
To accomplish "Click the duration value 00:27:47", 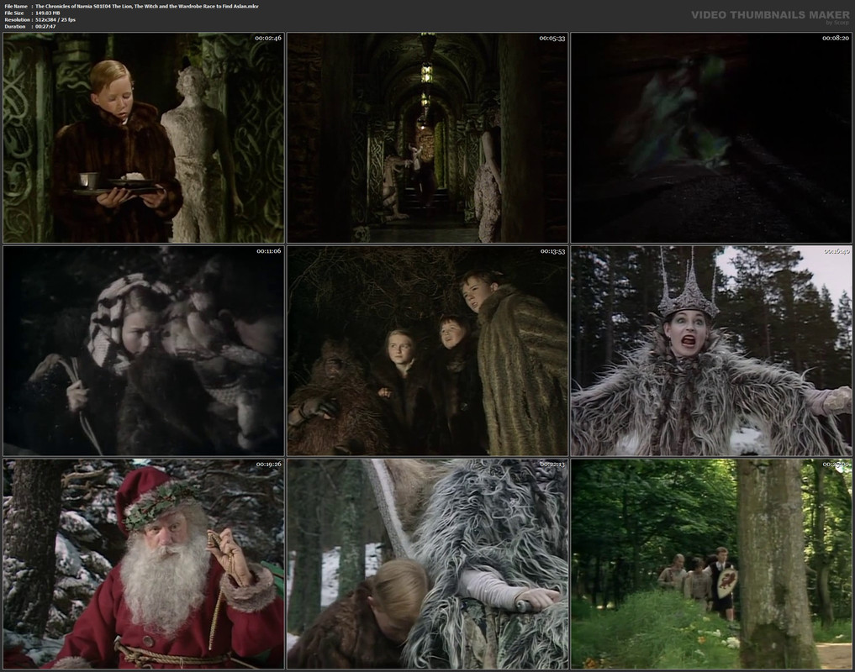I will pyautogui.click(x=45, y=26).
